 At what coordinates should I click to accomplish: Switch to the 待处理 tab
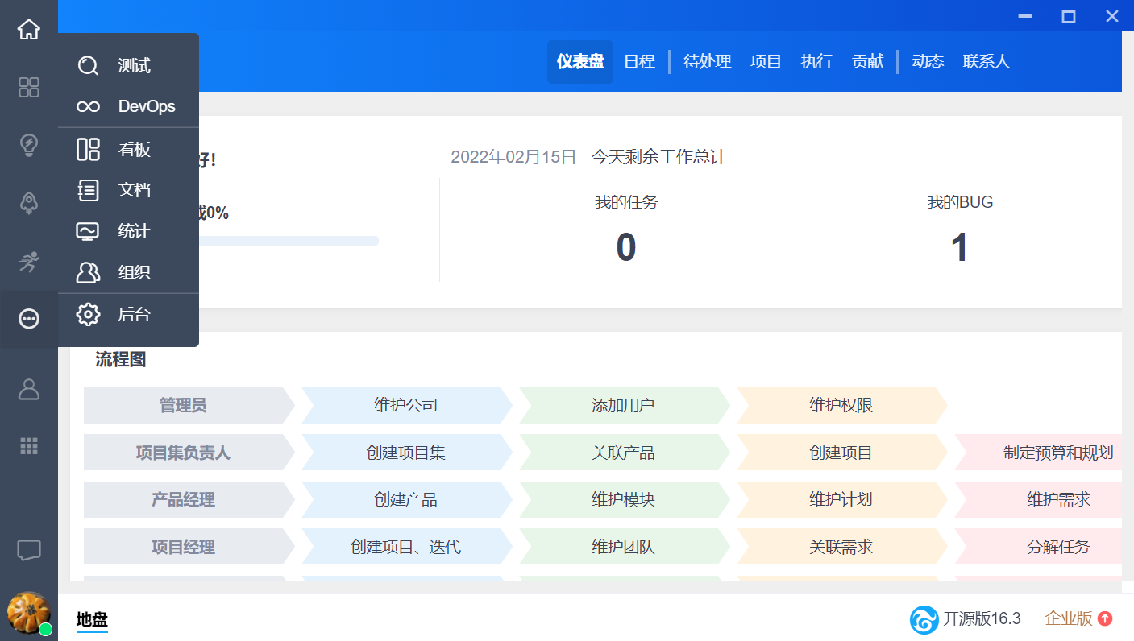(x=707, y=62)
